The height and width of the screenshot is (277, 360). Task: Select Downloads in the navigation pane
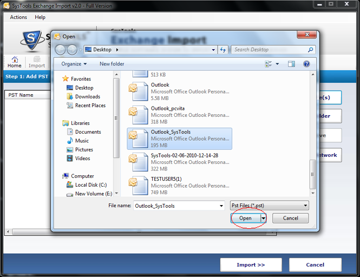pos(88,97)
